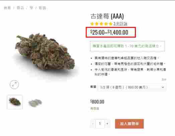Click the plus icon beside quantity
Viewport: 175px width, 136px height.
tap(107, 124)
